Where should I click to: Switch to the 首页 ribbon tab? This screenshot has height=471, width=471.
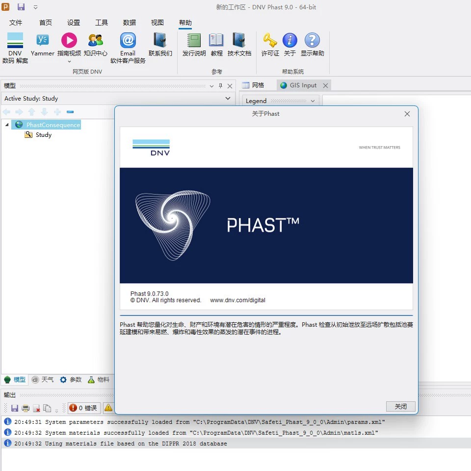pyautogui.click(x=45, y=23)
